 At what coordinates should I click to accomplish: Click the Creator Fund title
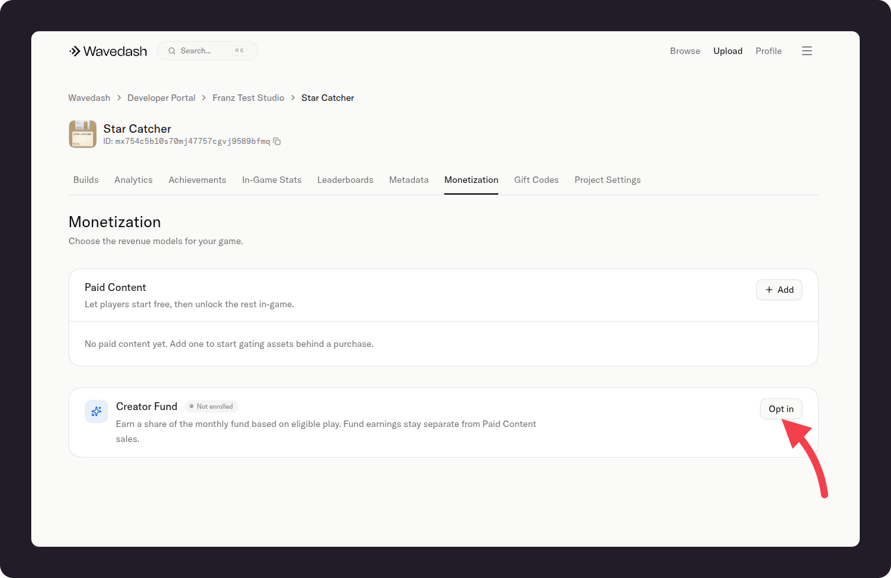pos(147,406)
